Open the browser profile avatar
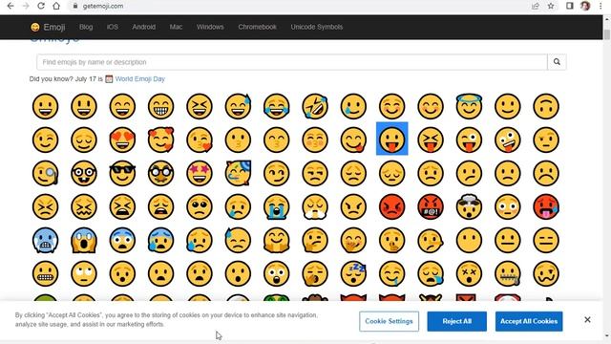 (x=585, y=6)
